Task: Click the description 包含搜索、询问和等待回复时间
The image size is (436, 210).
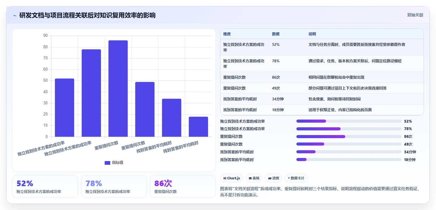Action: point(334,99)
